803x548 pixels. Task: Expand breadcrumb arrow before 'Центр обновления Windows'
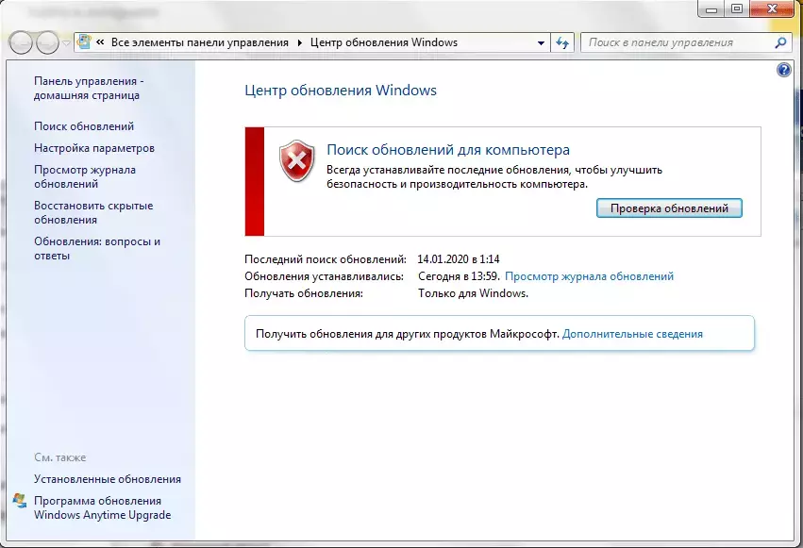[300, 42]
